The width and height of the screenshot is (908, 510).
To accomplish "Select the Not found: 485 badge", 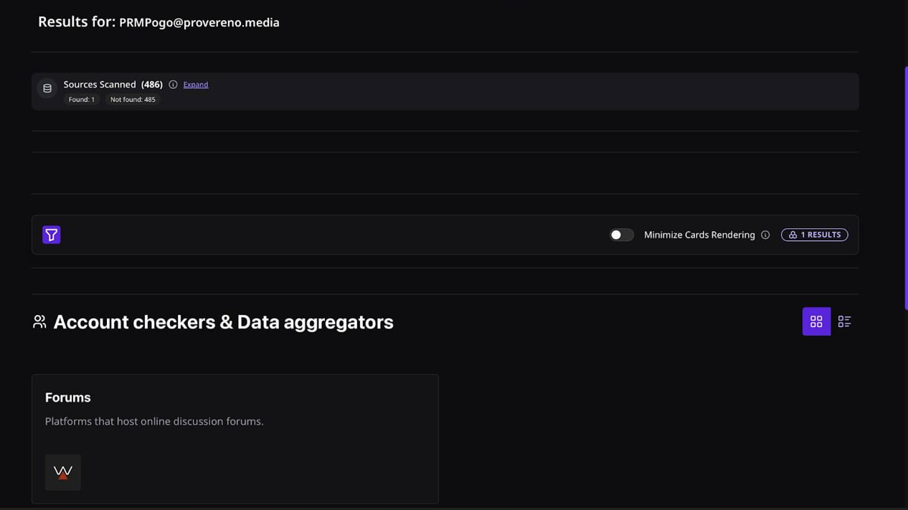I will click(x=133, y=100).
